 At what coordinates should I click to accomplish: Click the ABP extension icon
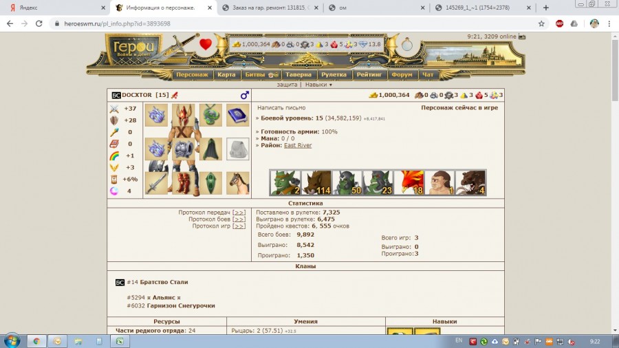(559, 23)
